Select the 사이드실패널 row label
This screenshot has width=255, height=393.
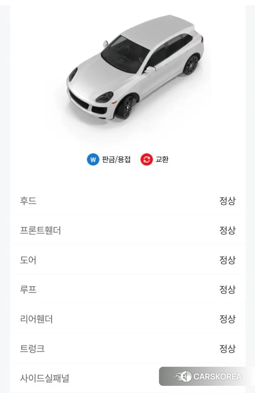click(45, 378)
